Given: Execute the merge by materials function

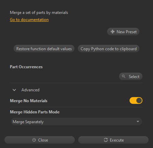Looking at the screenshot, I should (113, 140).
